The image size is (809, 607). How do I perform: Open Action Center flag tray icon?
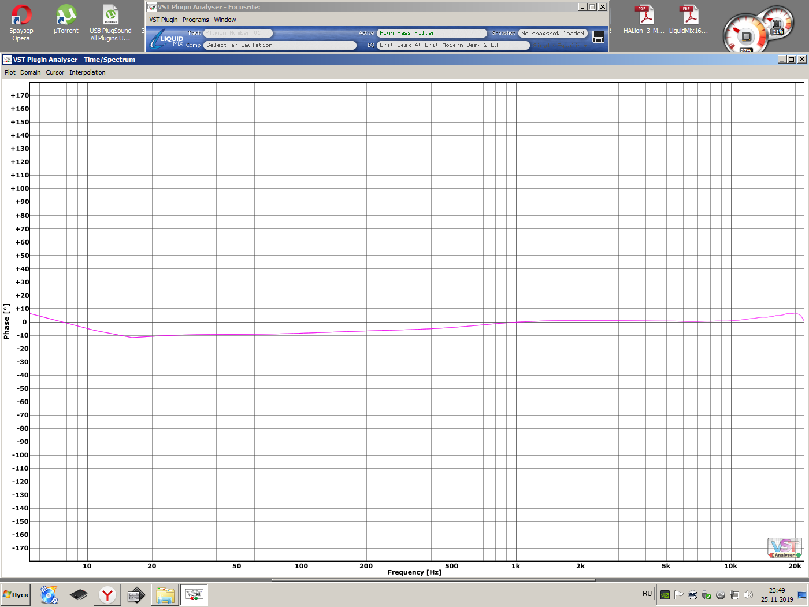pos(679,594)
